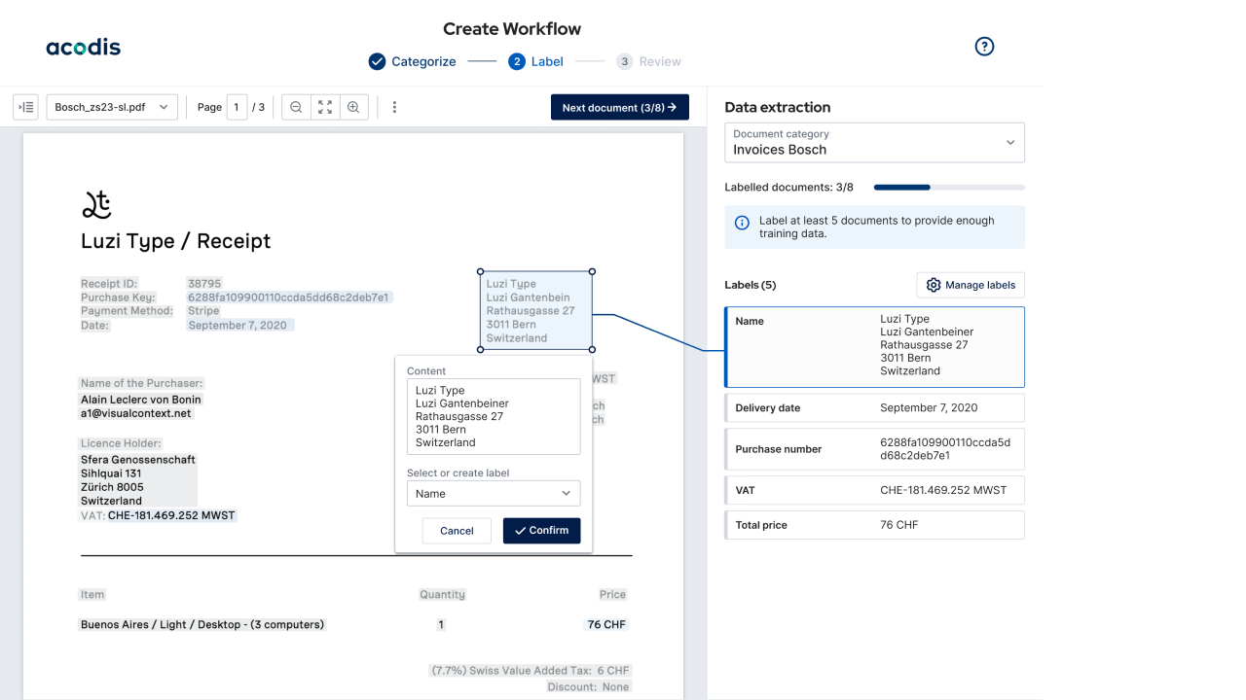This screenshot has height=700, width=1246.
Task: Click the Create Workflow title
Action: pos(512,29)
